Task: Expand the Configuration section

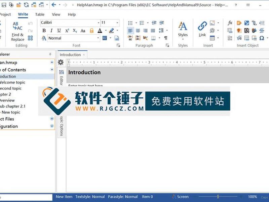Action: click(52, 126)
